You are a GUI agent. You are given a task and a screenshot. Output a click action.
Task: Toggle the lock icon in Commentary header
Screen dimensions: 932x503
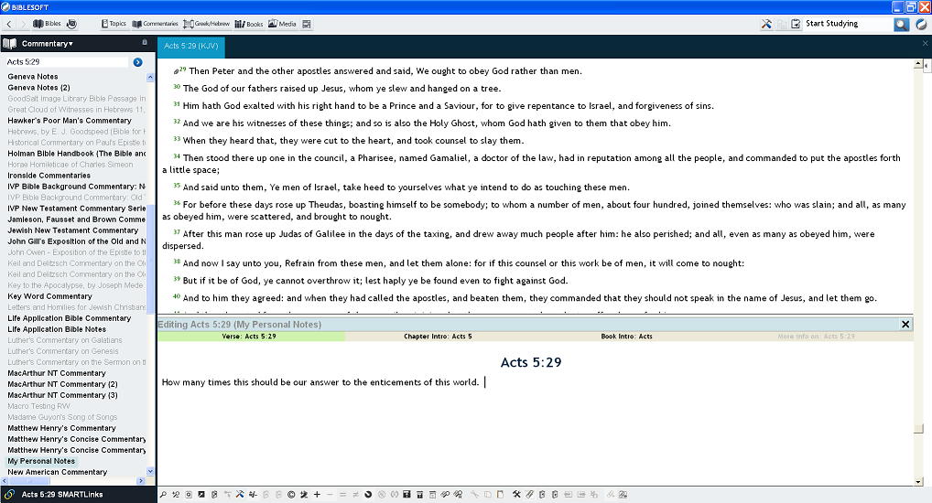(145, 42)
